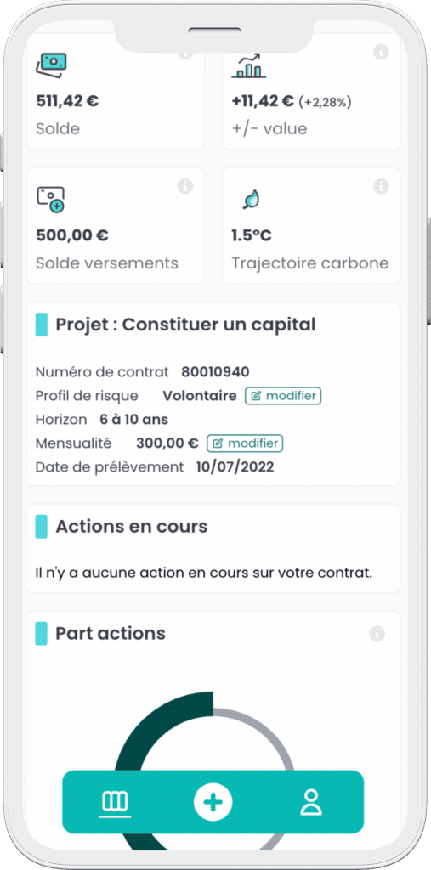Open info icon on Solde versements card
The height and width of the screenshot is (870, 431).
[185, 186]
